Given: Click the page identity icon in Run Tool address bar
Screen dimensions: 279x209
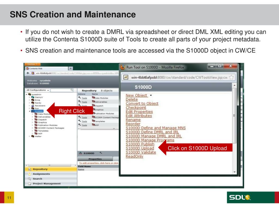Looking at the screenshot, I should point(126,77).
